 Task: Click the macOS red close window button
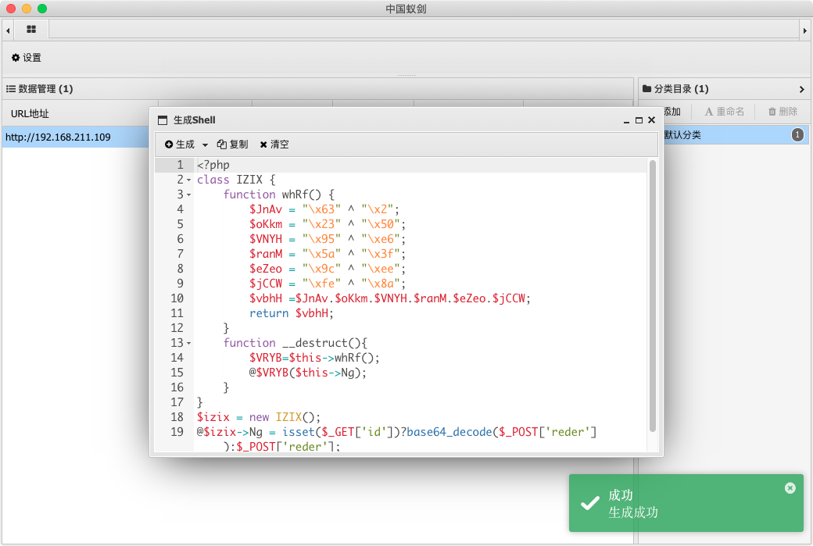11,9
